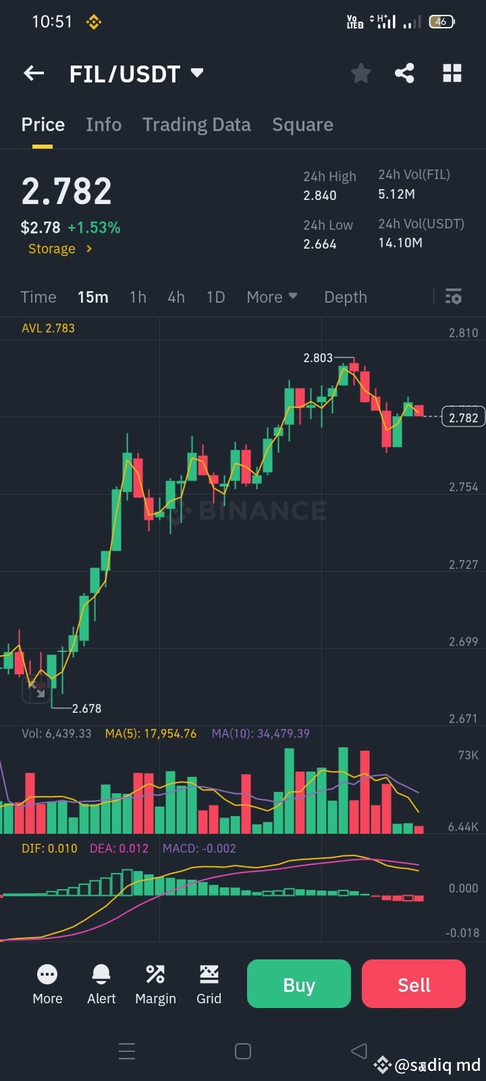Favorite FIL/USDT using the star icon
Viewport: 486px width, 1081px height.
point(360,73)
